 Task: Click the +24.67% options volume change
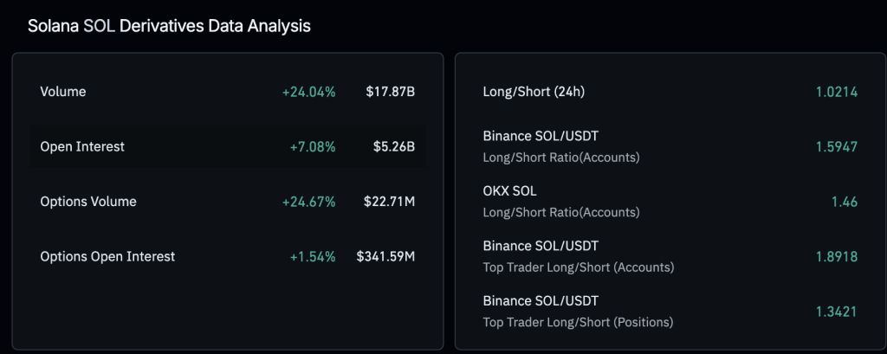[x=308, y=202]
